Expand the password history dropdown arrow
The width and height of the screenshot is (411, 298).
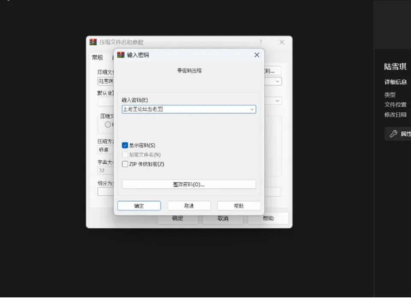pyautogui.click(x=252, y=109)
